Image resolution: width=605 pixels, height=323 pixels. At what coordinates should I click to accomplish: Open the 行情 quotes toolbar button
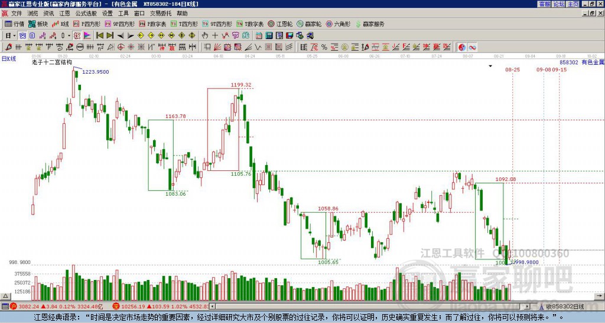[14, 24]
